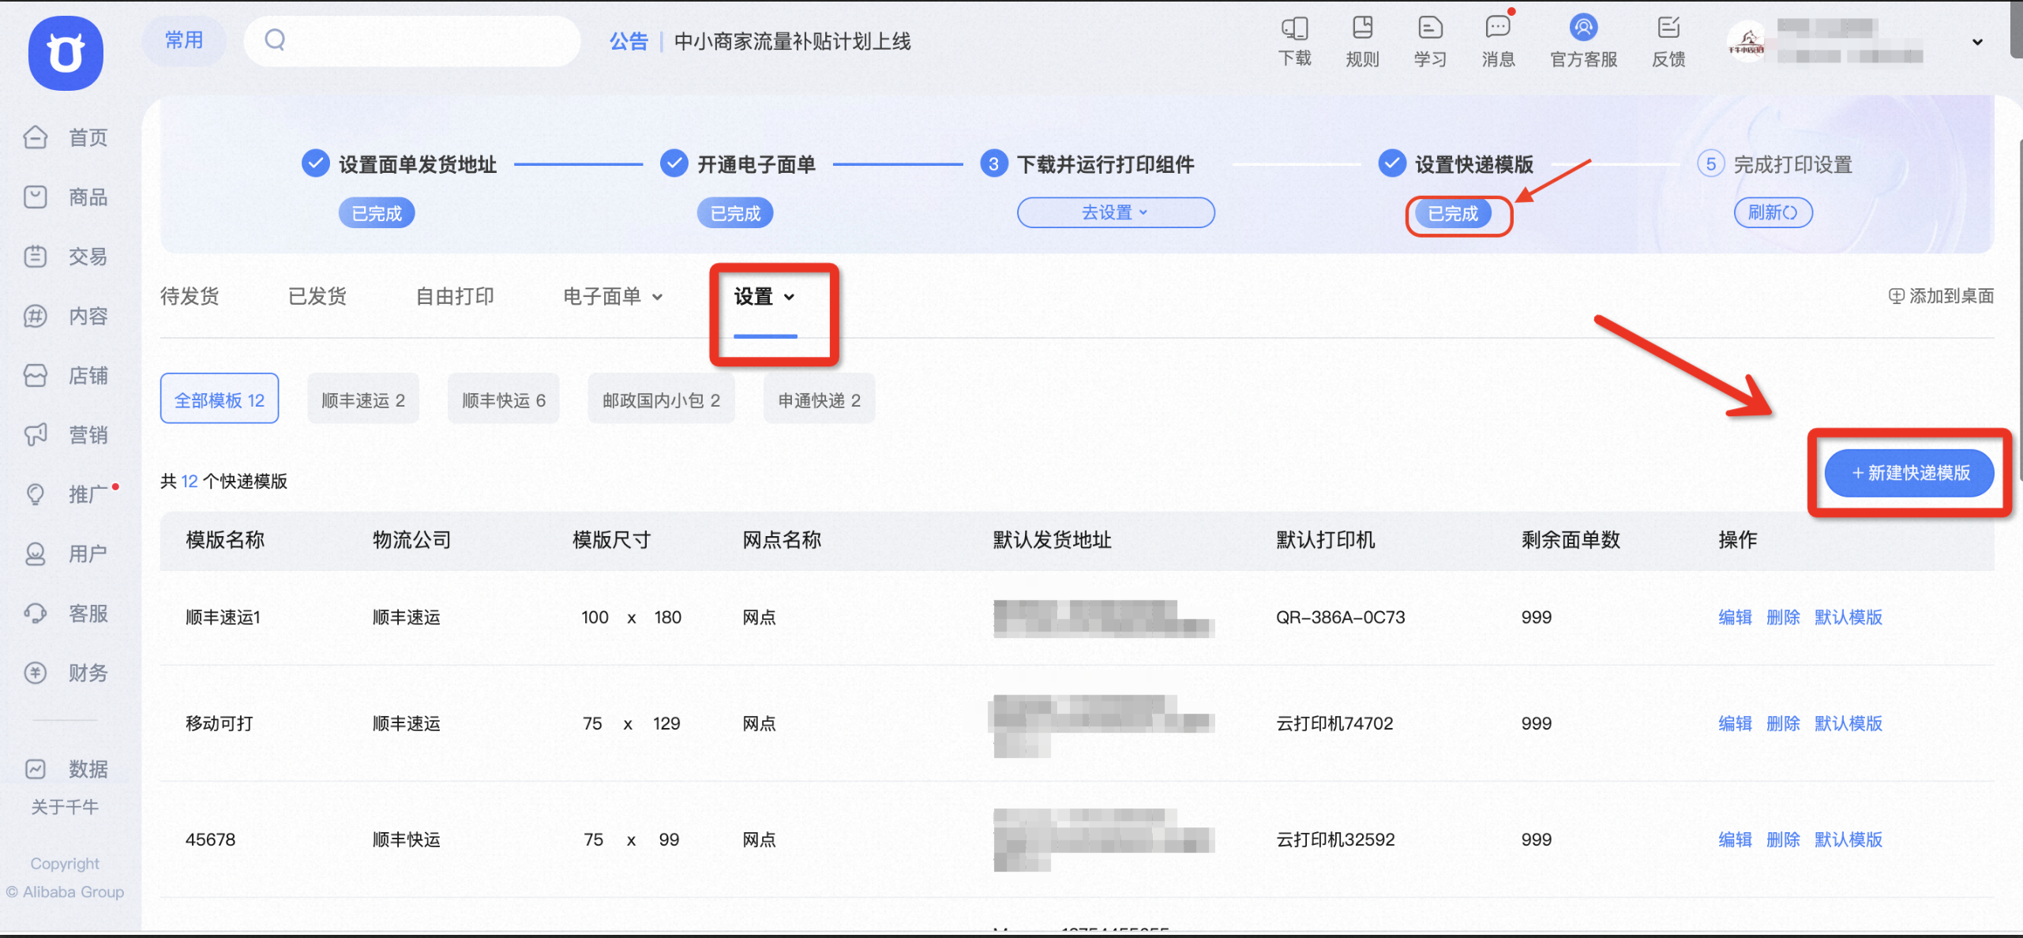Viewport: 2023px width, 938px height.
Task: Open 财务 finance in sidebar
Action: point(66,673)
